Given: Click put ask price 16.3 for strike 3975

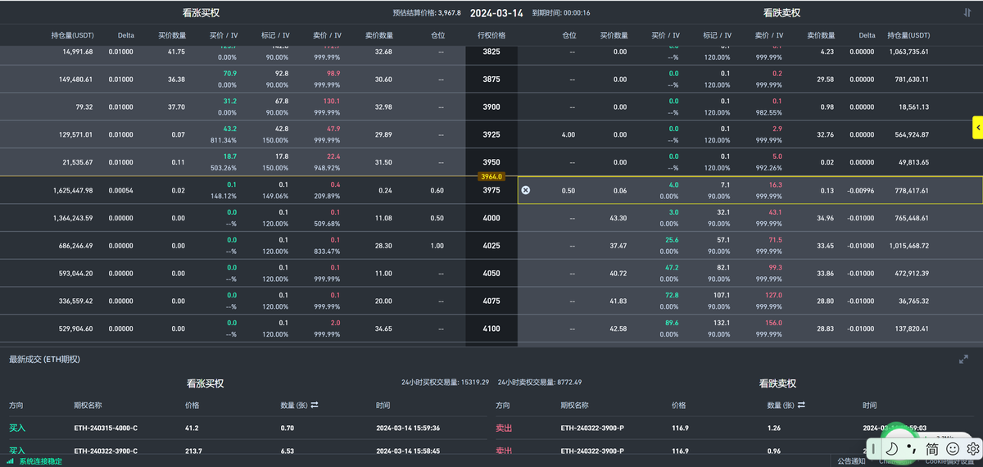Looking at the screenshot, I should (x=775, y=185).
